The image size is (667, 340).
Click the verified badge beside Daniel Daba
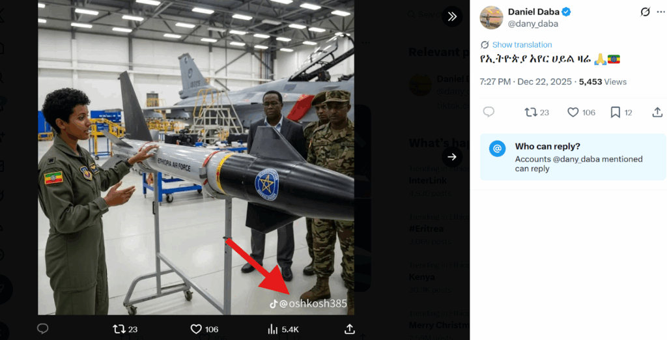coord(567,12)
